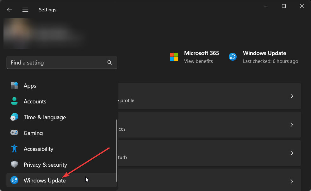Select the Accounts icon
This screenshot has height=191, width=311.
pyautogui.click(x=15, y=101)
